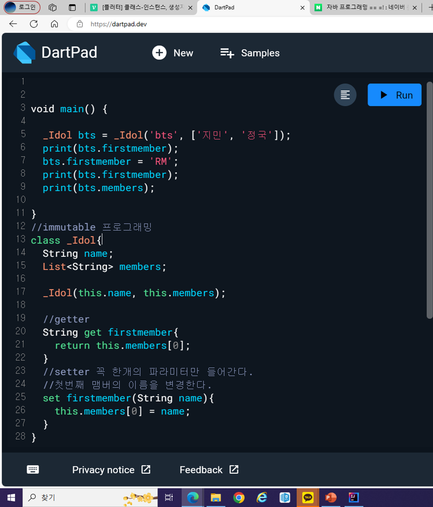Close the 자바 프로그래밍 tab
Image resolution: width=433 pixels, height=507 pixels.
pos(415,8)
